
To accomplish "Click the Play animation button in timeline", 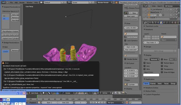I will click(x=99, y=102).
